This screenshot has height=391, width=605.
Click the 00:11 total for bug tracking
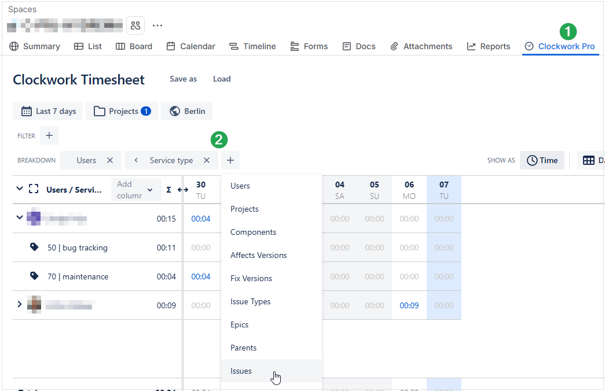166,248
